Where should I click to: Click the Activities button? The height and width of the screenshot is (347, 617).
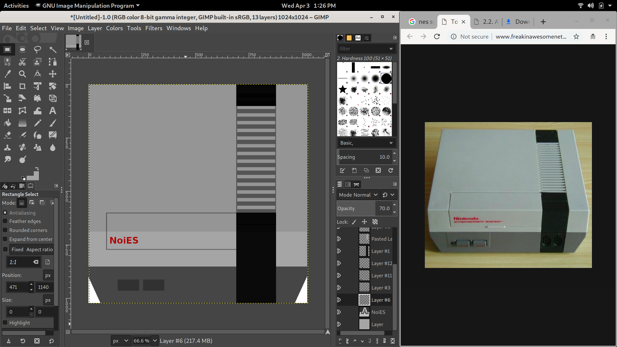(16, 5)
